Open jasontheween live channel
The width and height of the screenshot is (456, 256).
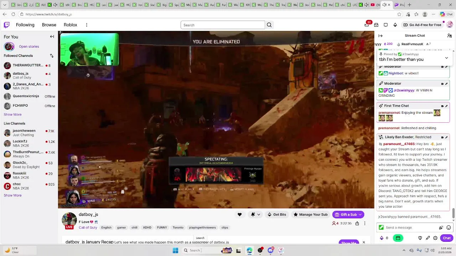[x=29, y=133]
